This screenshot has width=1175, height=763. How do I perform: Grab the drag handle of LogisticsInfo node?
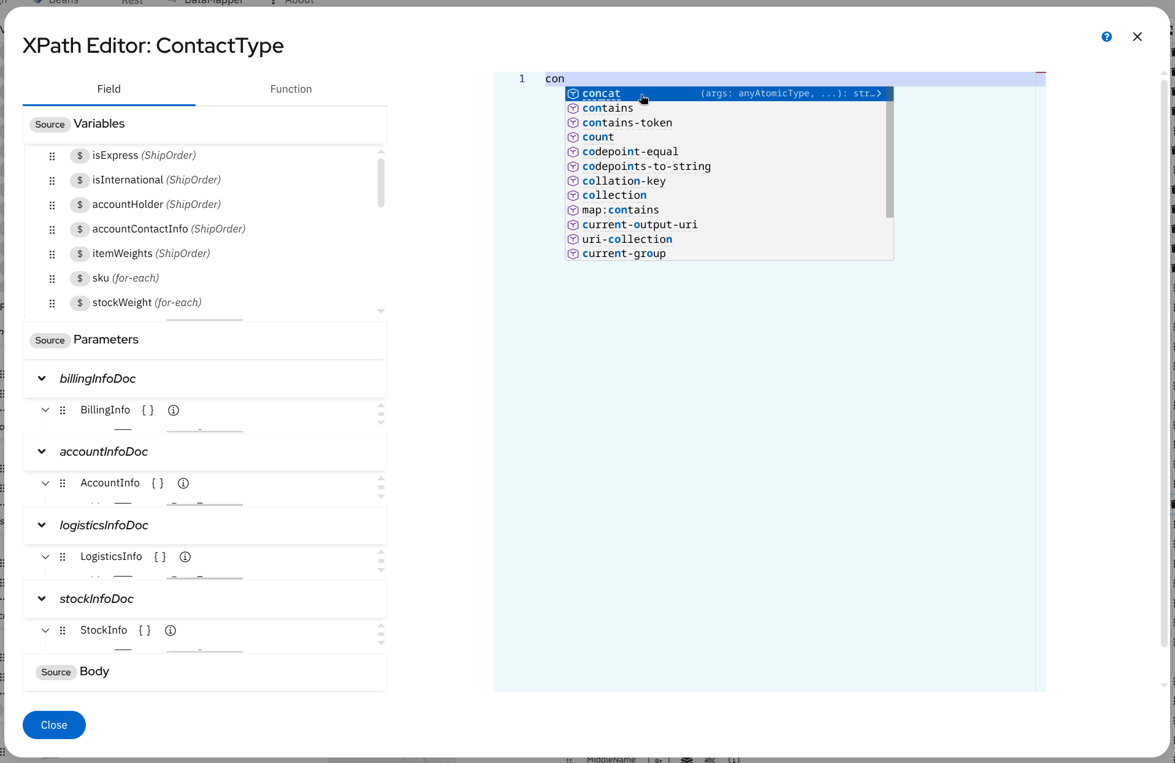click(63, 557)
